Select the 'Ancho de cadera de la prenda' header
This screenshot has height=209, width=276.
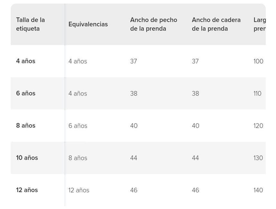(x=216, y=24)
